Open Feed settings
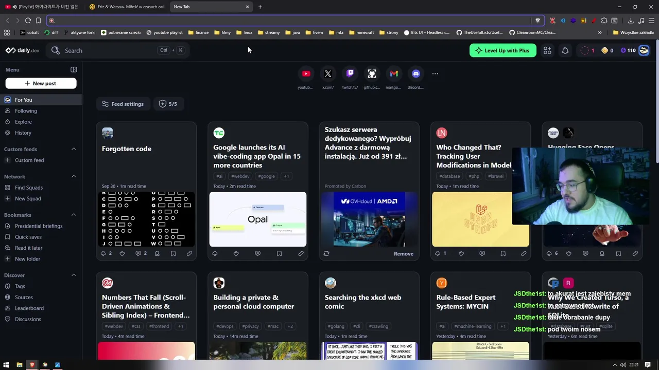The image size is (659, 370). (123, 104)
